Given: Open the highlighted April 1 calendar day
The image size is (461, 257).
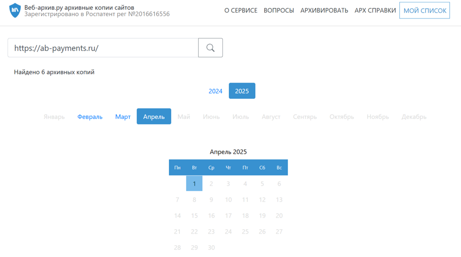Looking at the screenshot, I should click(195, 184).
